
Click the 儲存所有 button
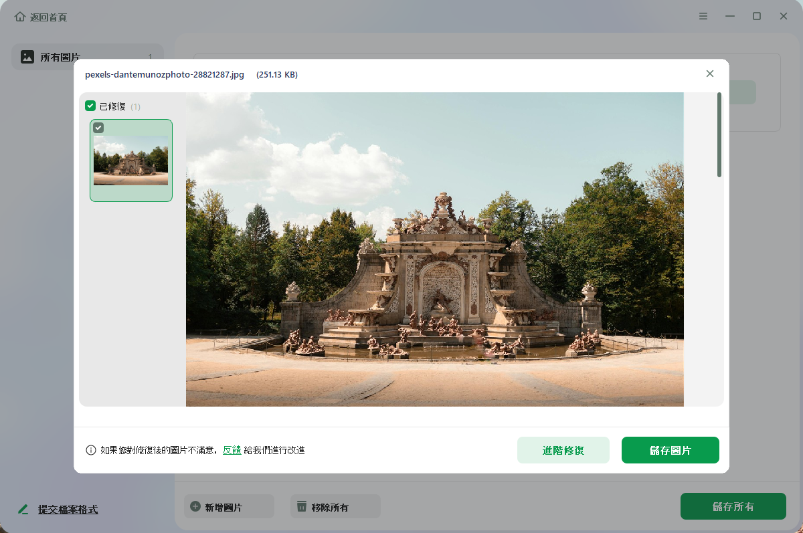[x=733, y=507]
